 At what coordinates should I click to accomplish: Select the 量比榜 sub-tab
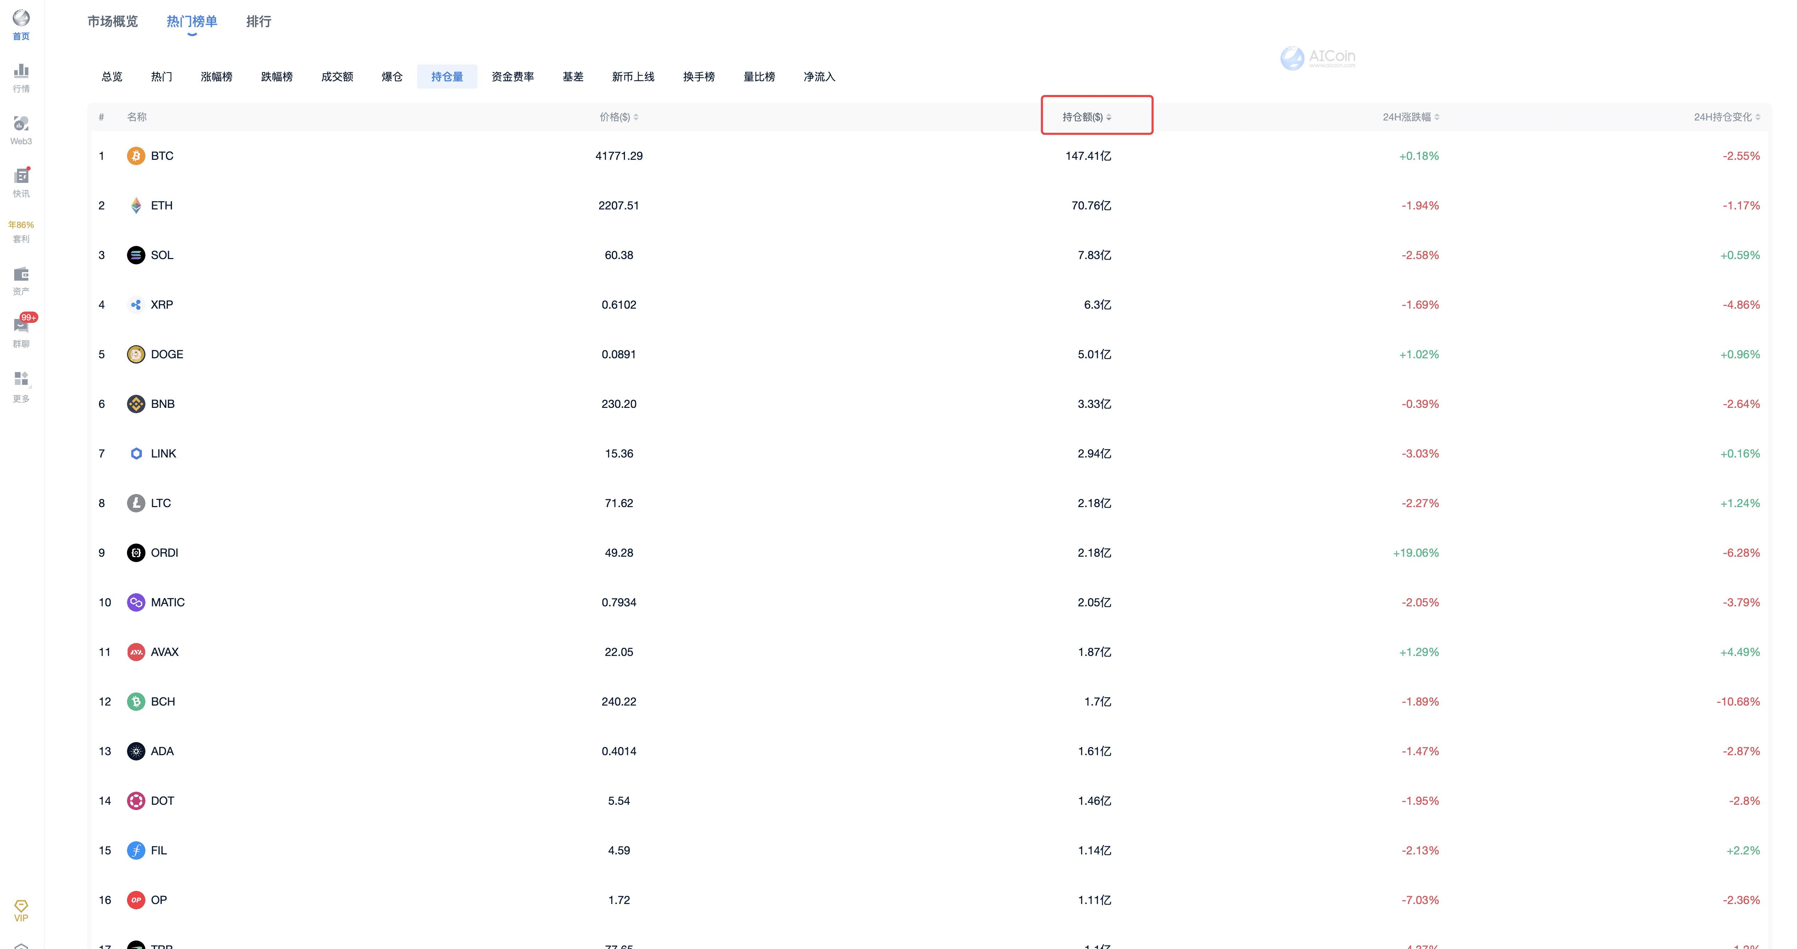coord(760,77)
